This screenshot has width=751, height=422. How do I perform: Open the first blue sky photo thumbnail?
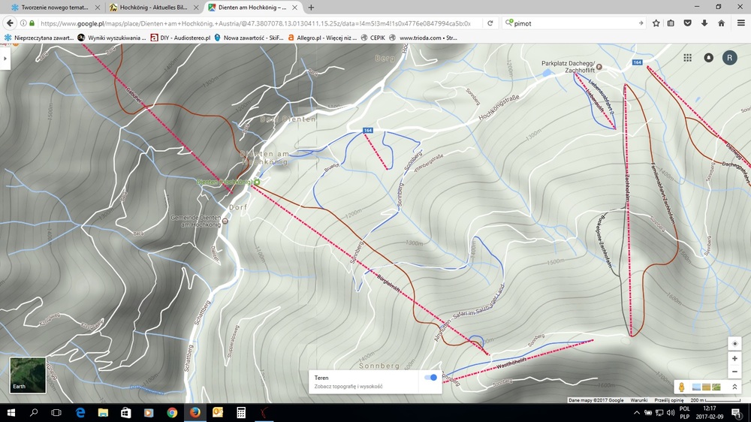click(696, 387)
